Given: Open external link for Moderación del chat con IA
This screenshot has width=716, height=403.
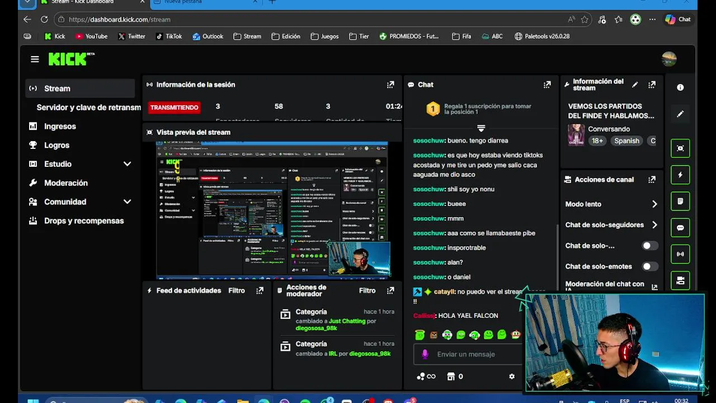Looking at the screenshot, I should pos(654,287).
